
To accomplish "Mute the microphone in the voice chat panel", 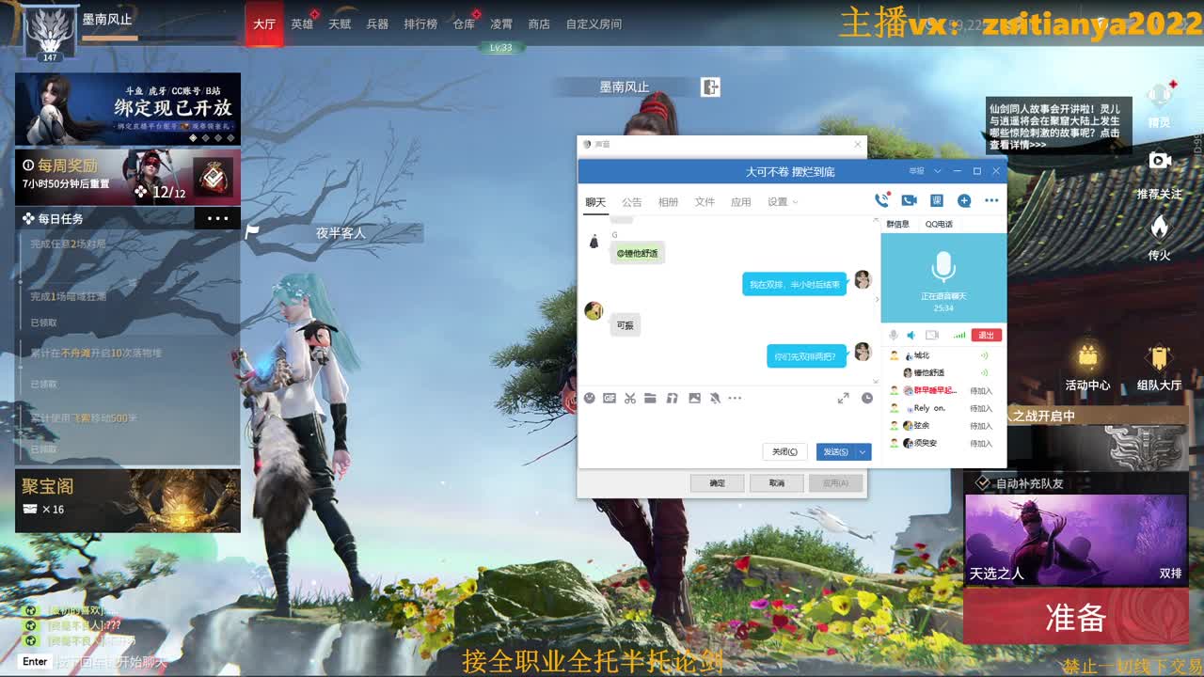I will (x=892, y=336).
